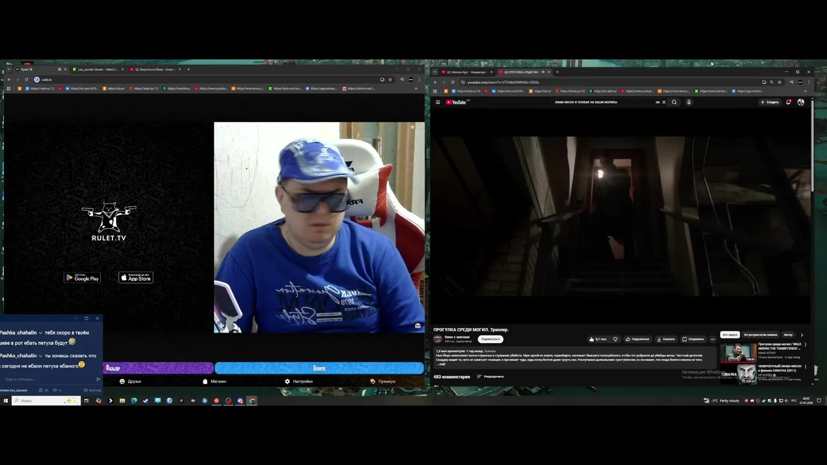Select the Все видео filter chip
Viewport: 827px width, 465px height.
point(730,335)
